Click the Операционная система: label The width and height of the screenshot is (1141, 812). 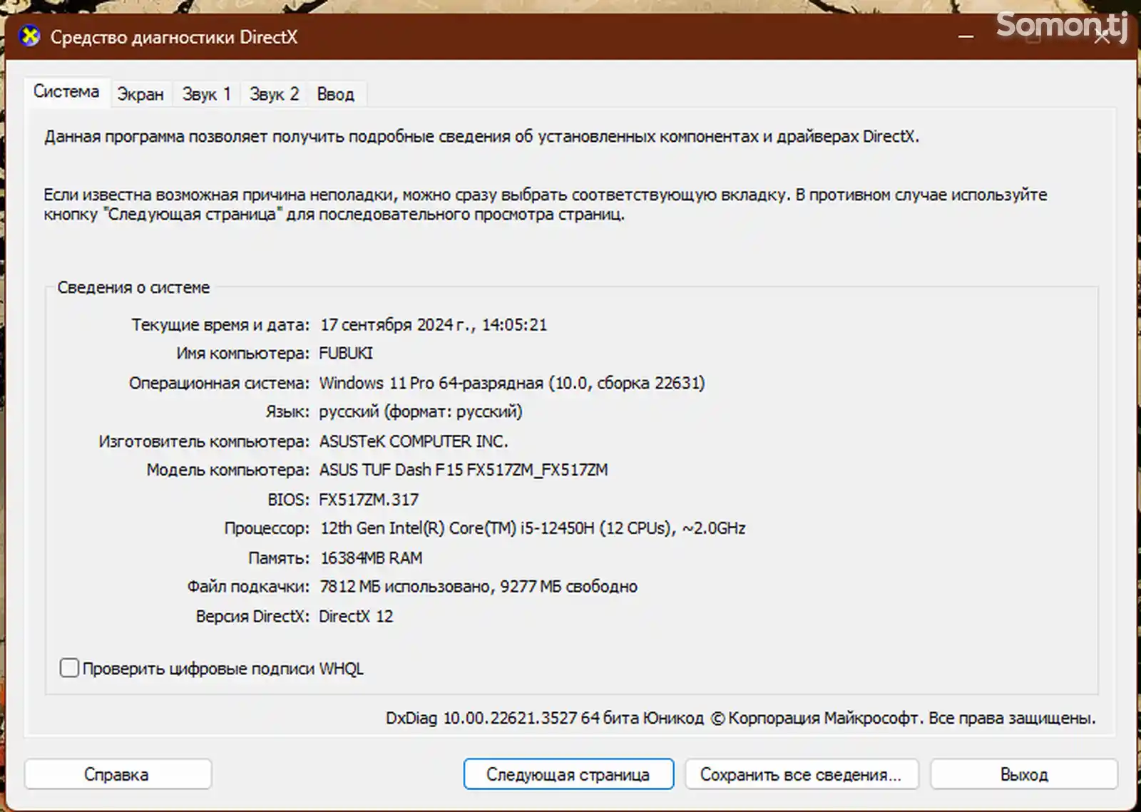point(220,383)
